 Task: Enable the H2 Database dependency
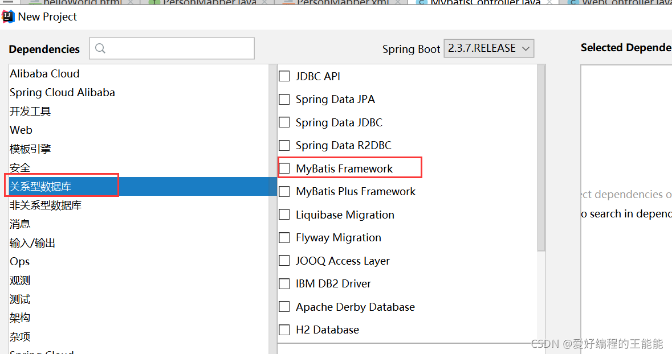coord(284,330)
